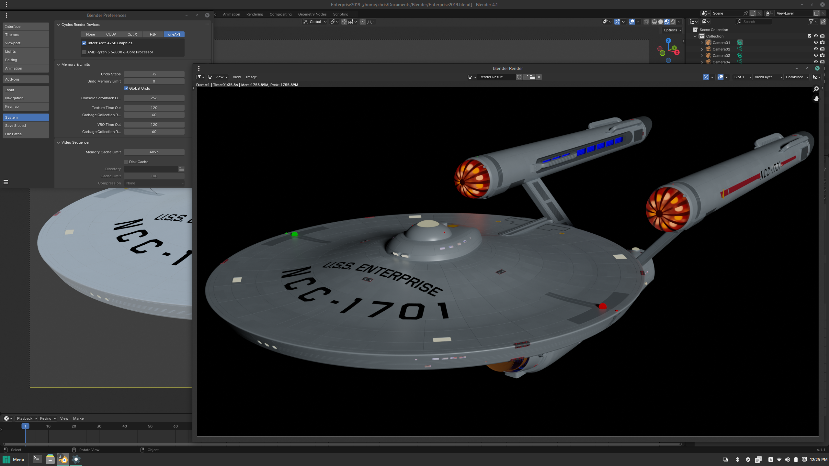
Task: Uncheck Collection exclude checkbox in outliner
Action: 810,36
